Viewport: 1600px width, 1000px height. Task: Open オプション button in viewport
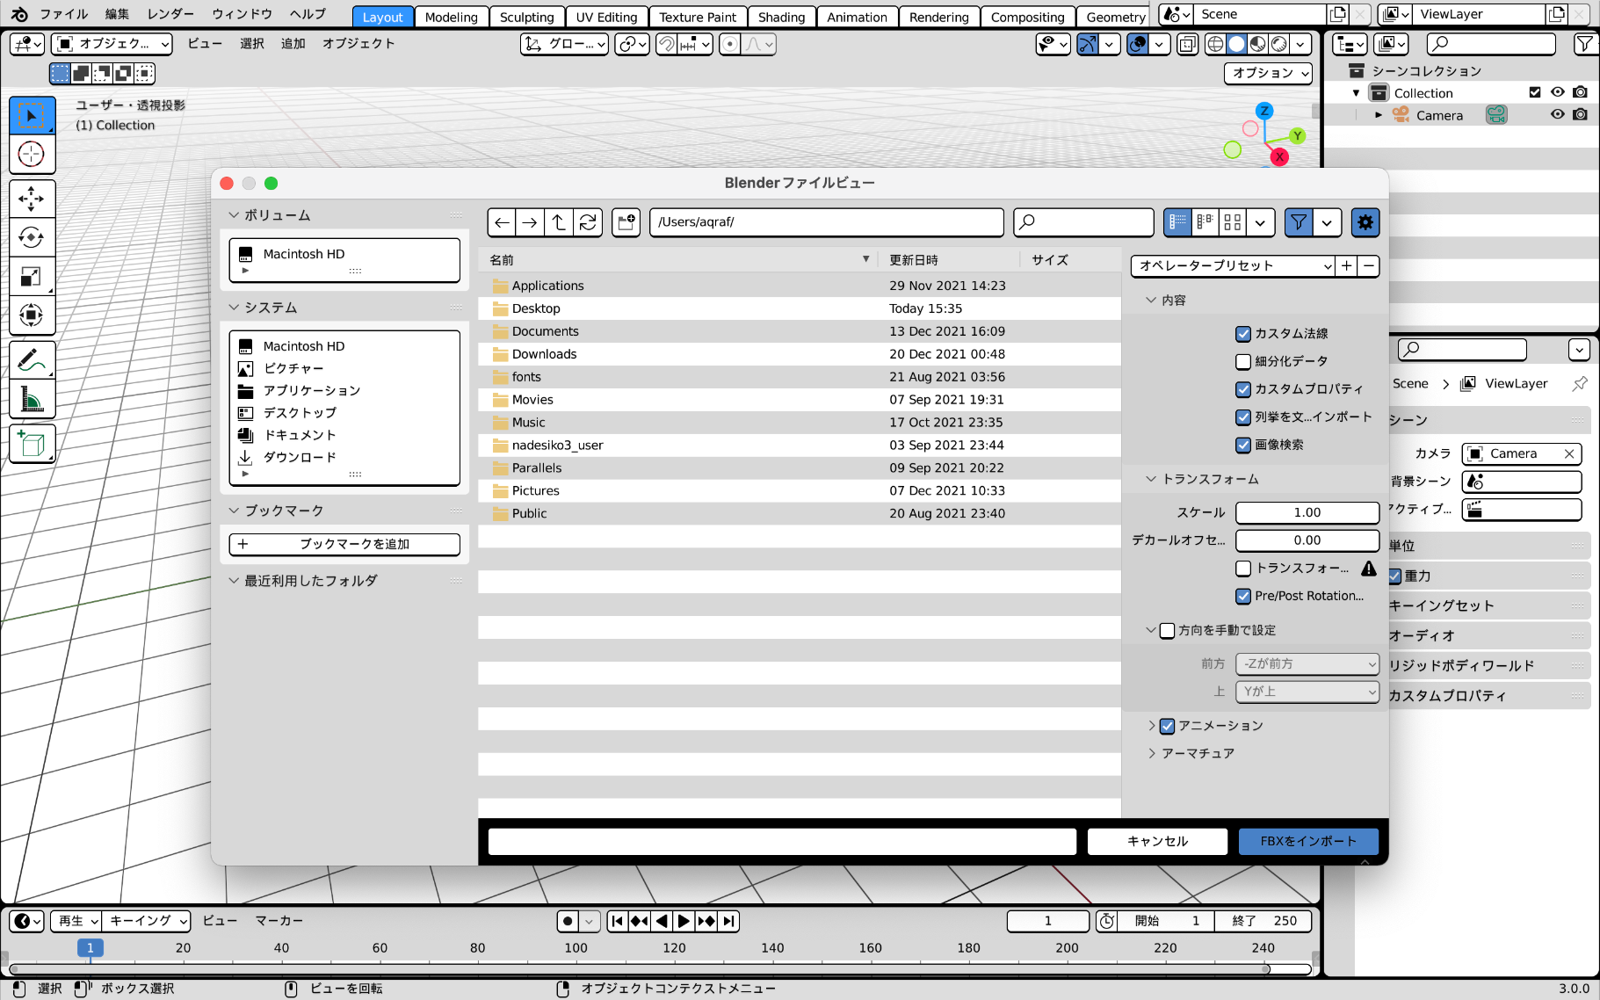(x=1268, y=73)
